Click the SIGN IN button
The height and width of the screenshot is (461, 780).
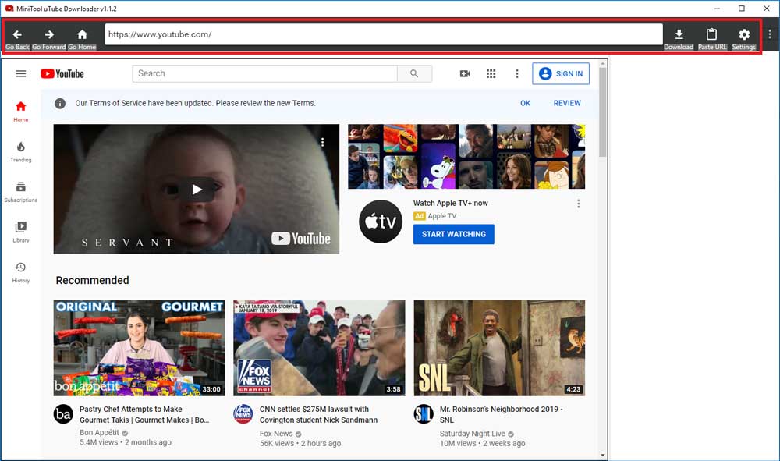tap(561, 73)
